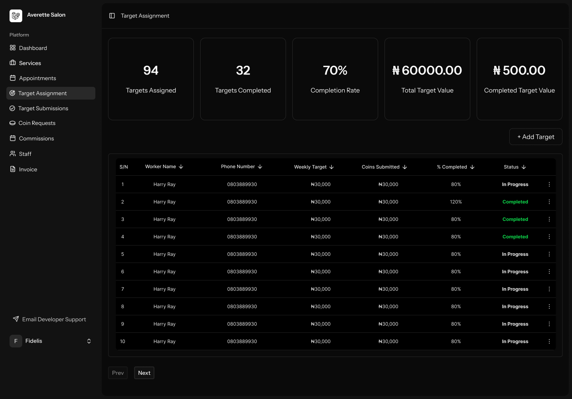Sort table by Worker Name arrow
The image size is (572, 399).
181,167
